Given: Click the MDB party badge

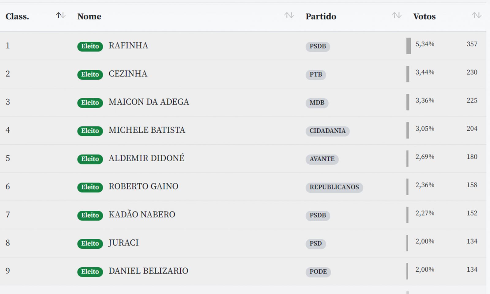Looking at the screenshot, I should [317, 103].
